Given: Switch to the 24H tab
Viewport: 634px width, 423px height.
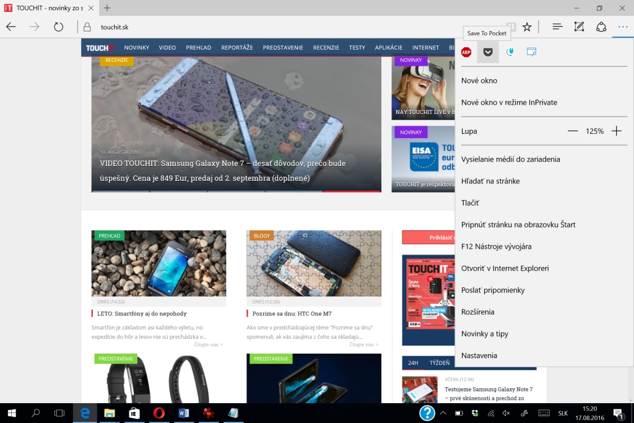Looking at the screenshot, I should (413, 363).
